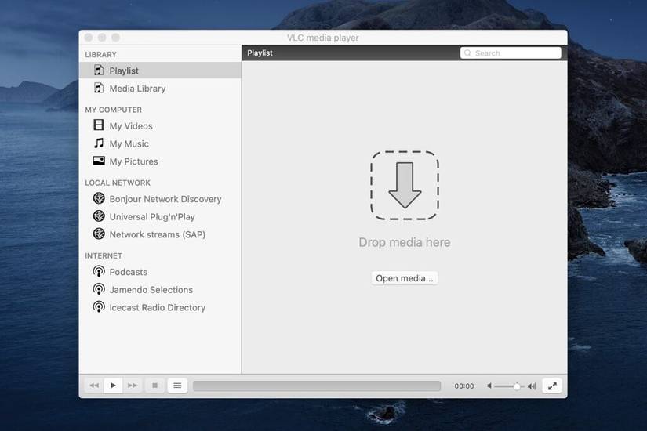Click the Universal Plug'n'Play globe icon
This screenshot has height=431, width=647.
pyautogui.click(x=99, y=216)
